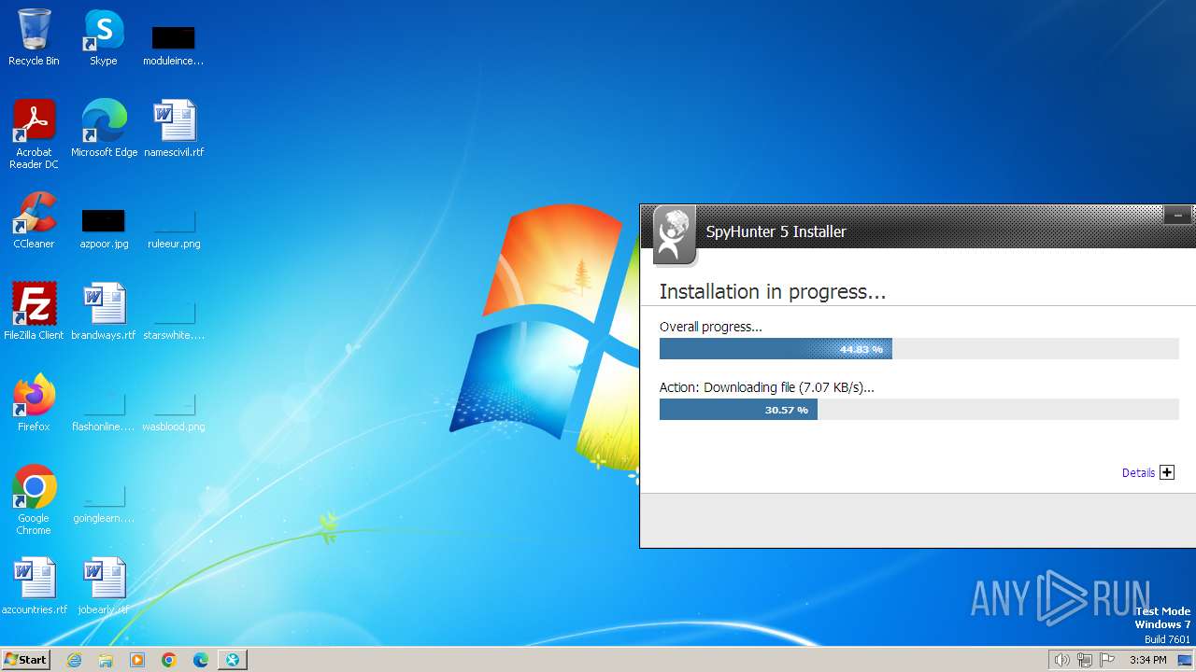1196x672 pixels.
Task: Click the Overall progress bar
Action: point(919,349)
